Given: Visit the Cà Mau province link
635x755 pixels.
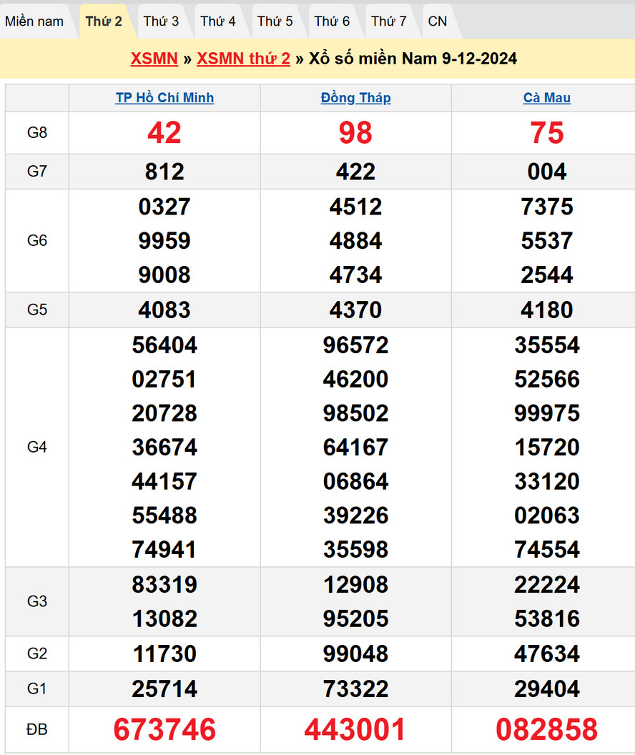Looking at the screenshot, I should point(547,98).
